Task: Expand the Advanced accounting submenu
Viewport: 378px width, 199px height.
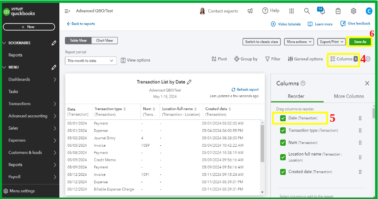Action: click(x=55, y=116)
